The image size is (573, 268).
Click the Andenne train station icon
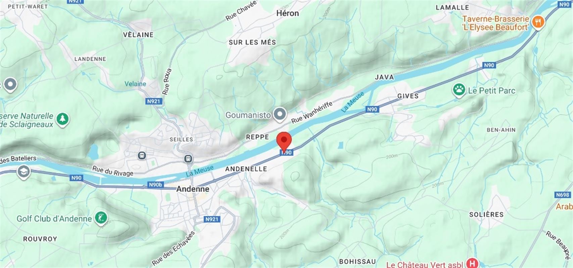[x=189, y=158]
